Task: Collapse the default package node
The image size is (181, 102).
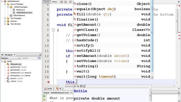Action: coord(8,7)
